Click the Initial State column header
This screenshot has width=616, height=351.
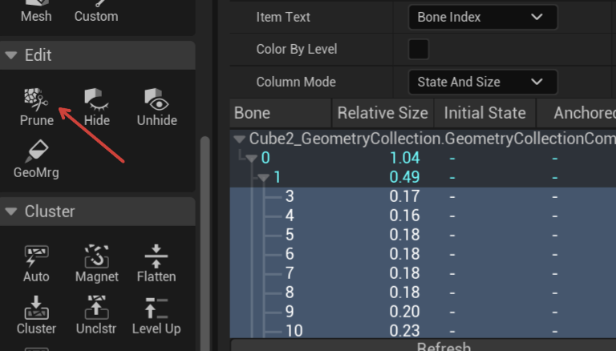(x=484, y=113)
